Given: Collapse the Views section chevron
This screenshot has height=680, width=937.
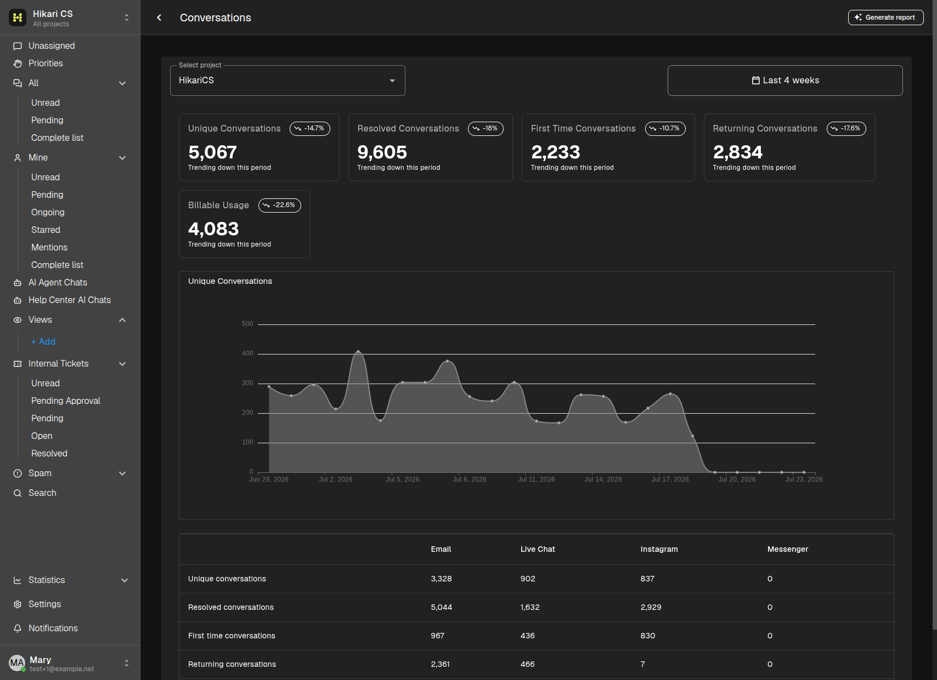Looking at the screenshot, I should (x=122, y=320).
